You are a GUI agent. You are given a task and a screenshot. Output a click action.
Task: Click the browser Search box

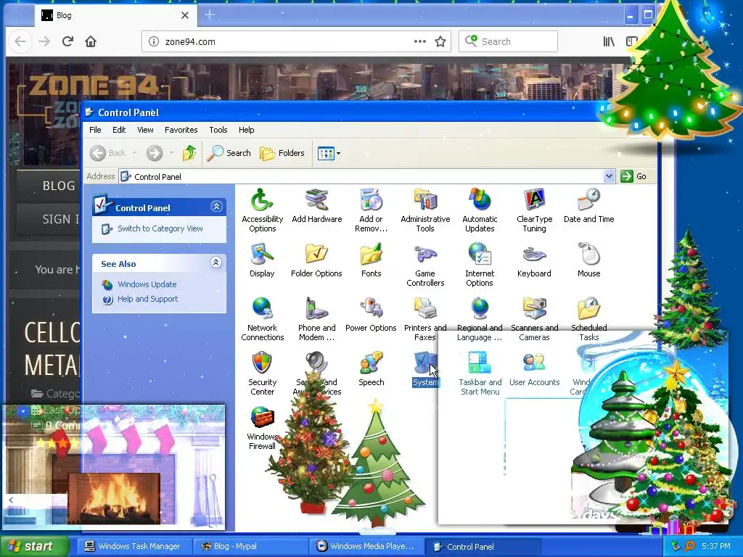click(508, 41)
